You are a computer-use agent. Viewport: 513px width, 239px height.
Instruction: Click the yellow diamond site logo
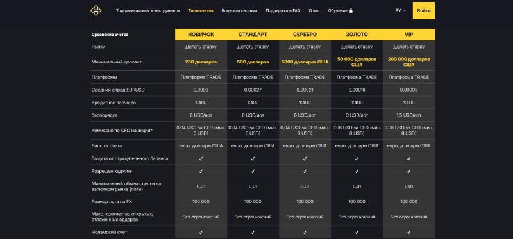(96, 10)
